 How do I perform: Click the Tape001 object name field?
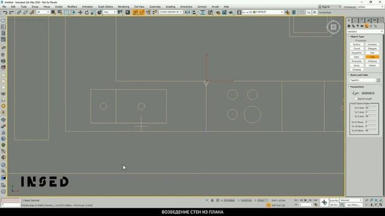click(x=363, y=80)
